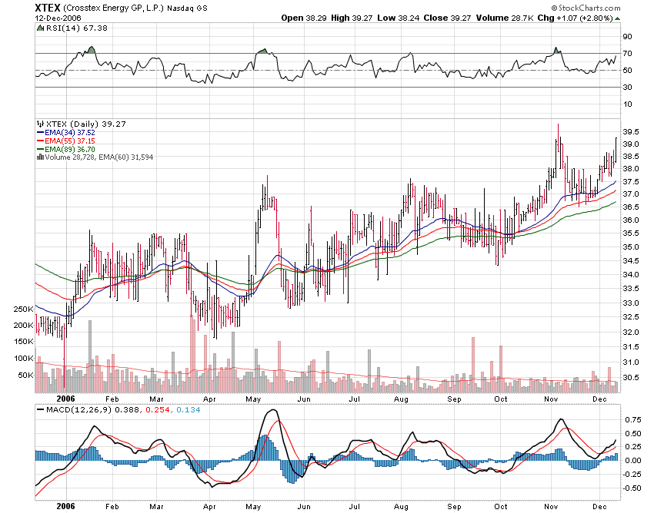The image size is (654, 513).
Task: Click the 36.5 price axis label
Action: click(631, 207)
